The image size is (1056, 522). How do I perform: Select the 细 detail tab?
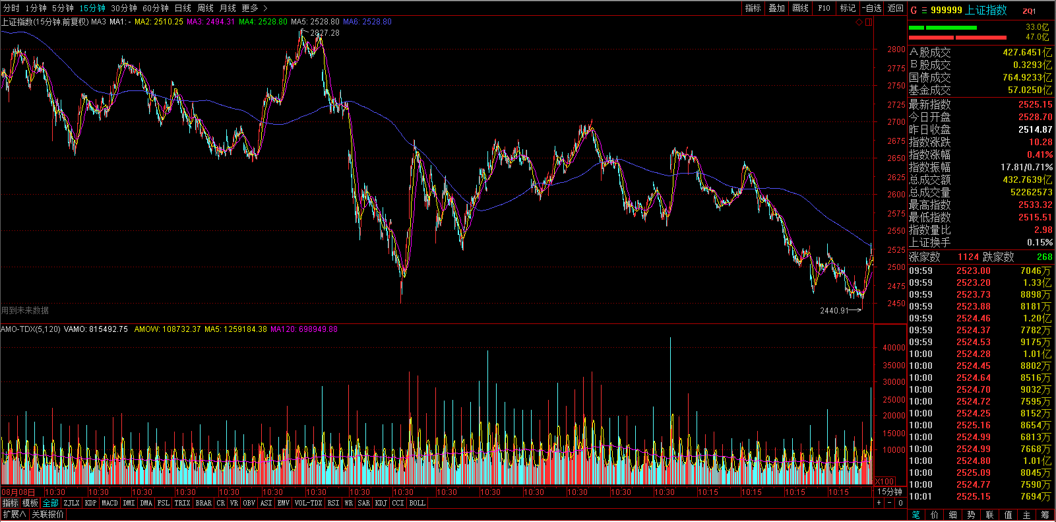(x=953, y=515)
